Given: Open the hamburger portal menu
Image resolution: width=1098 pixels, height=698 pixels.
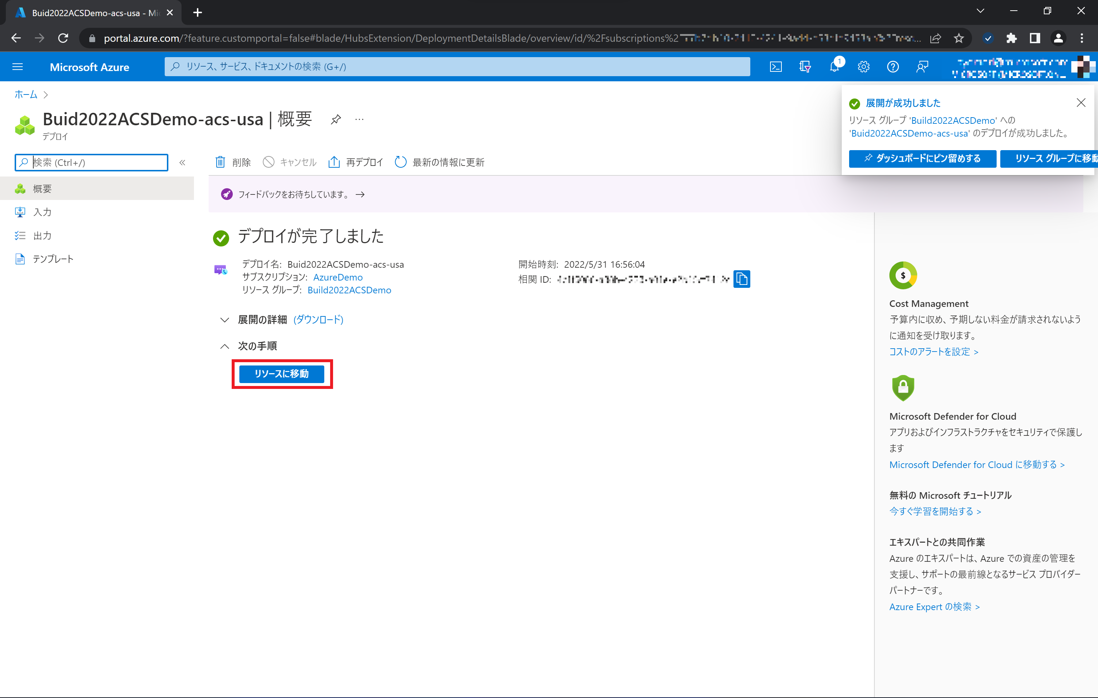Looking at the screenshot, I should [x=17, y=67].
